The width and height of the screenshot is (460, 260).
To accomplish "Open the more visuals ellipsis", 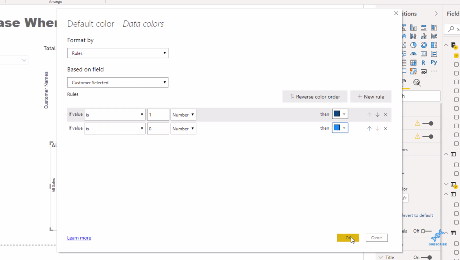I will click(x=434, y=71).
